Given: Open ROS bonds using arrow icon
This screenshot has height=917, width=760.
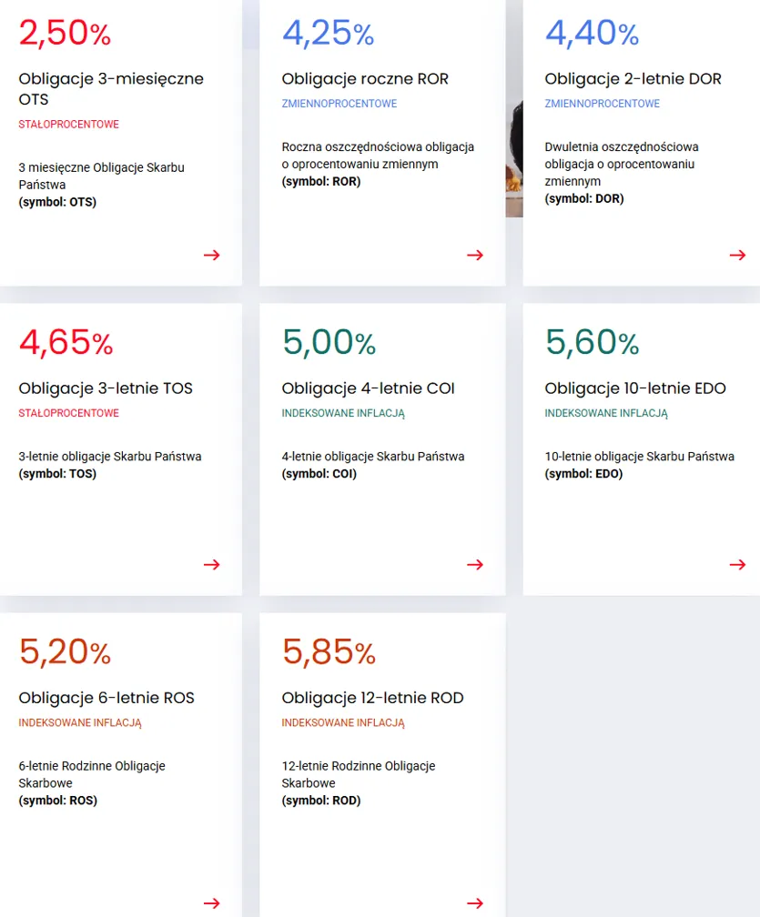Looking at the screenshot, I should pos(212,903).
